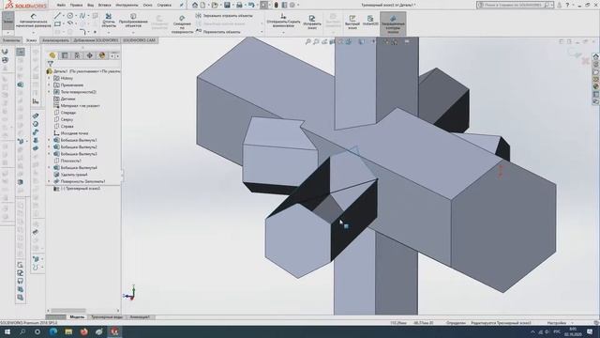Click Преобразование объектов convert entities tool
The image size is (600, 338).
[x=133, y=21]
